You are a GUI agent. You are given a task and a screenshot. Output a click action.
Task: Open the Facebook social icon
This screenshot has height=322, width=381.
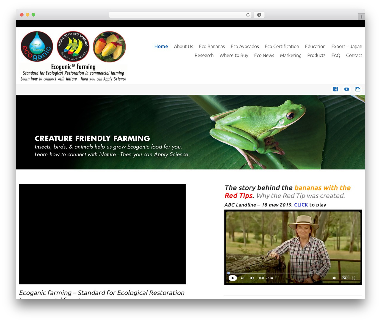(335, 89)
